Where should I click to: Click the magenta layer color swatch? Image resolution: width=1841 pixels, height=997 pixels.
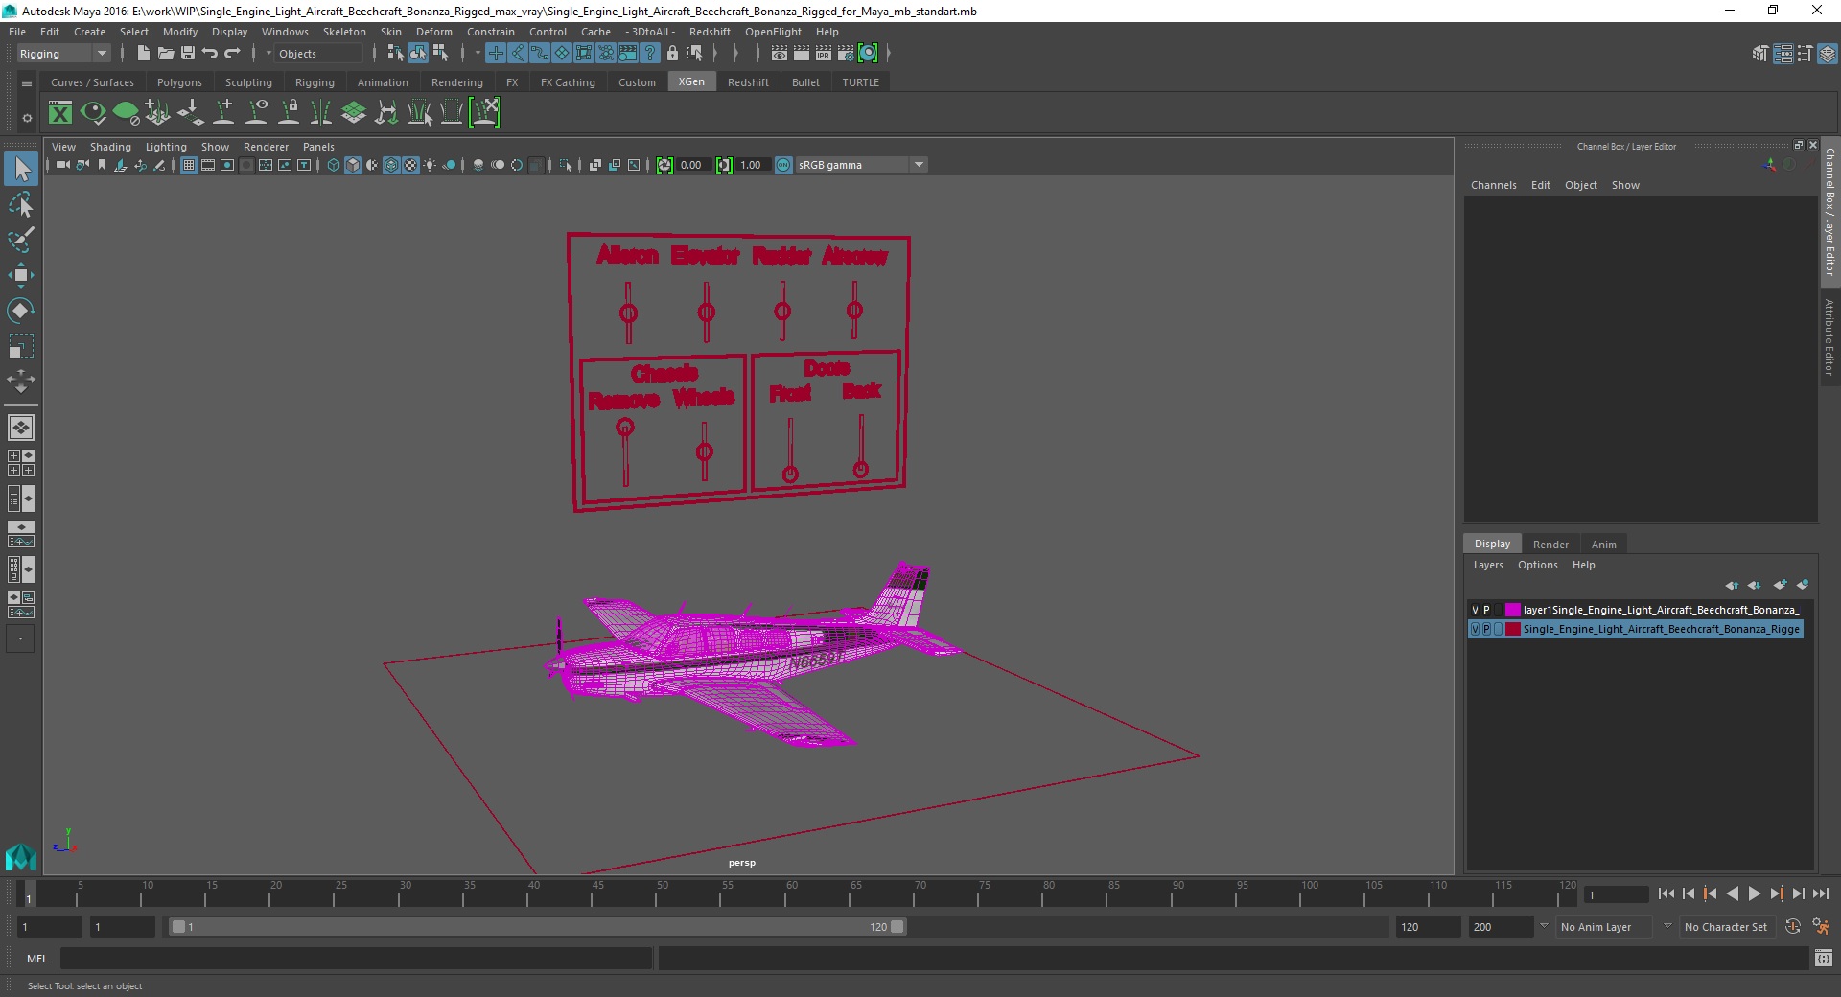pos(1512,610)
